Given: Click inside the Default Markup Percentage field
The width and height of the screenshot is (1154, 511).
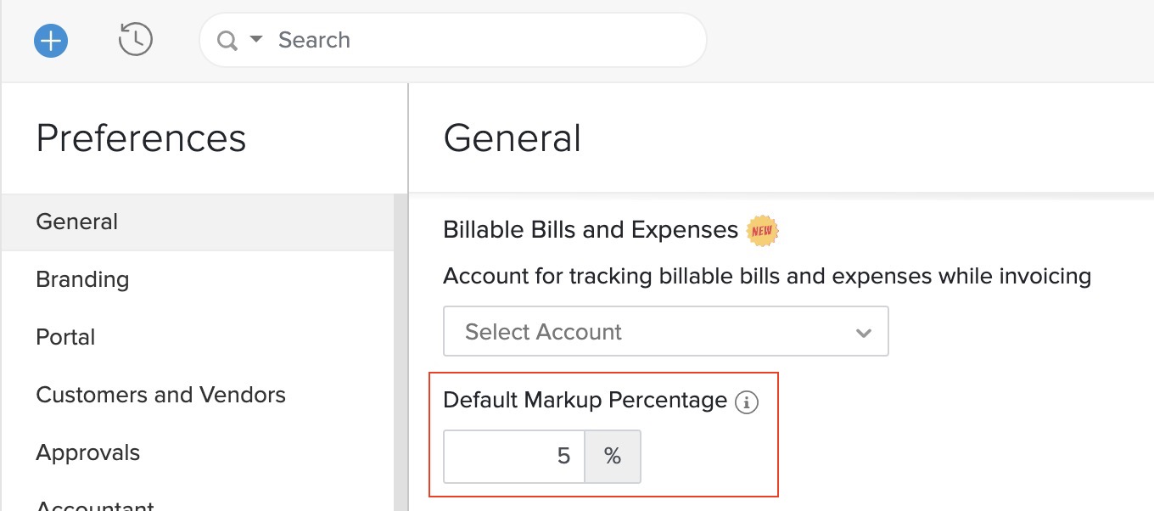Looking at the screenshot, I should (513, 456).
